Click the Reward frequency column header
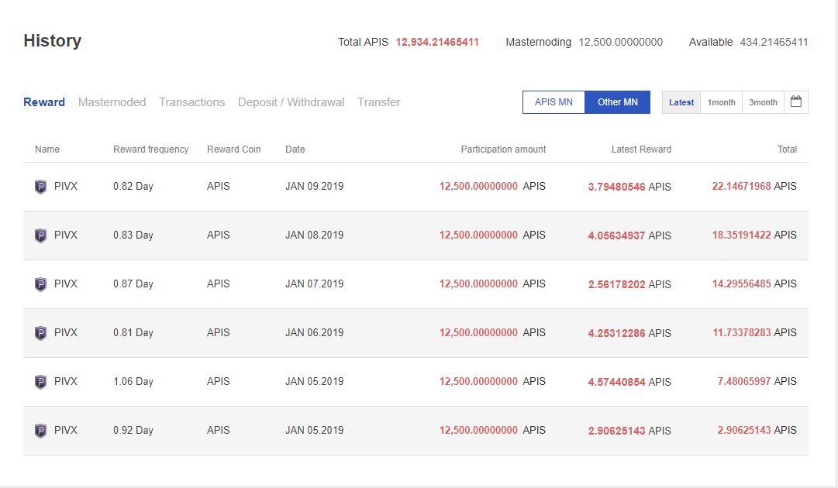 150,149
